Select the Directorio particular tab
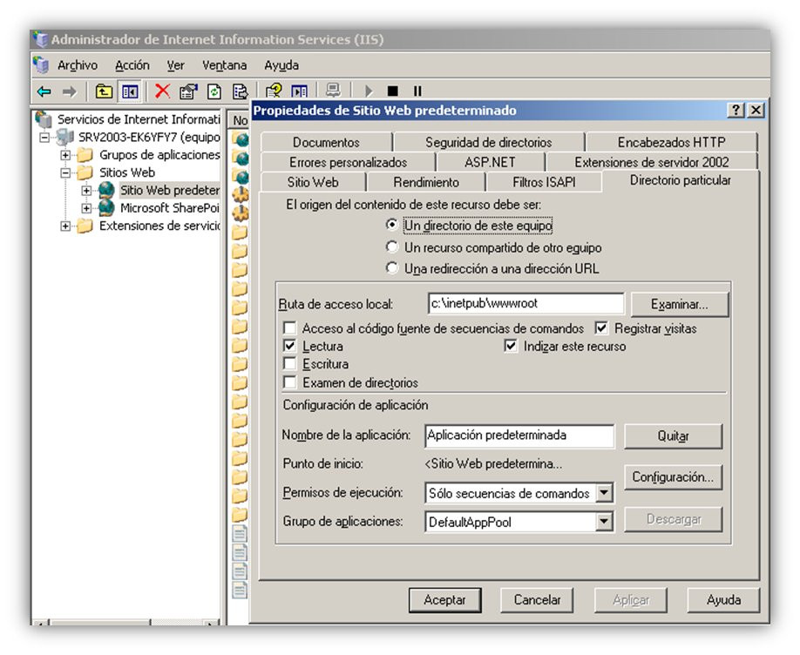 tap(680, 180)
